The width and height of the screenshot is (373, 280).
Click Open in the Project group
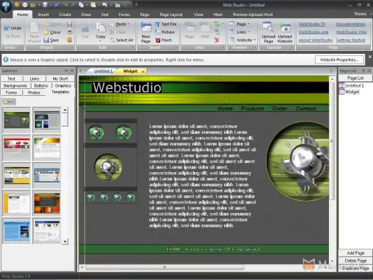[x=52, y=24]
